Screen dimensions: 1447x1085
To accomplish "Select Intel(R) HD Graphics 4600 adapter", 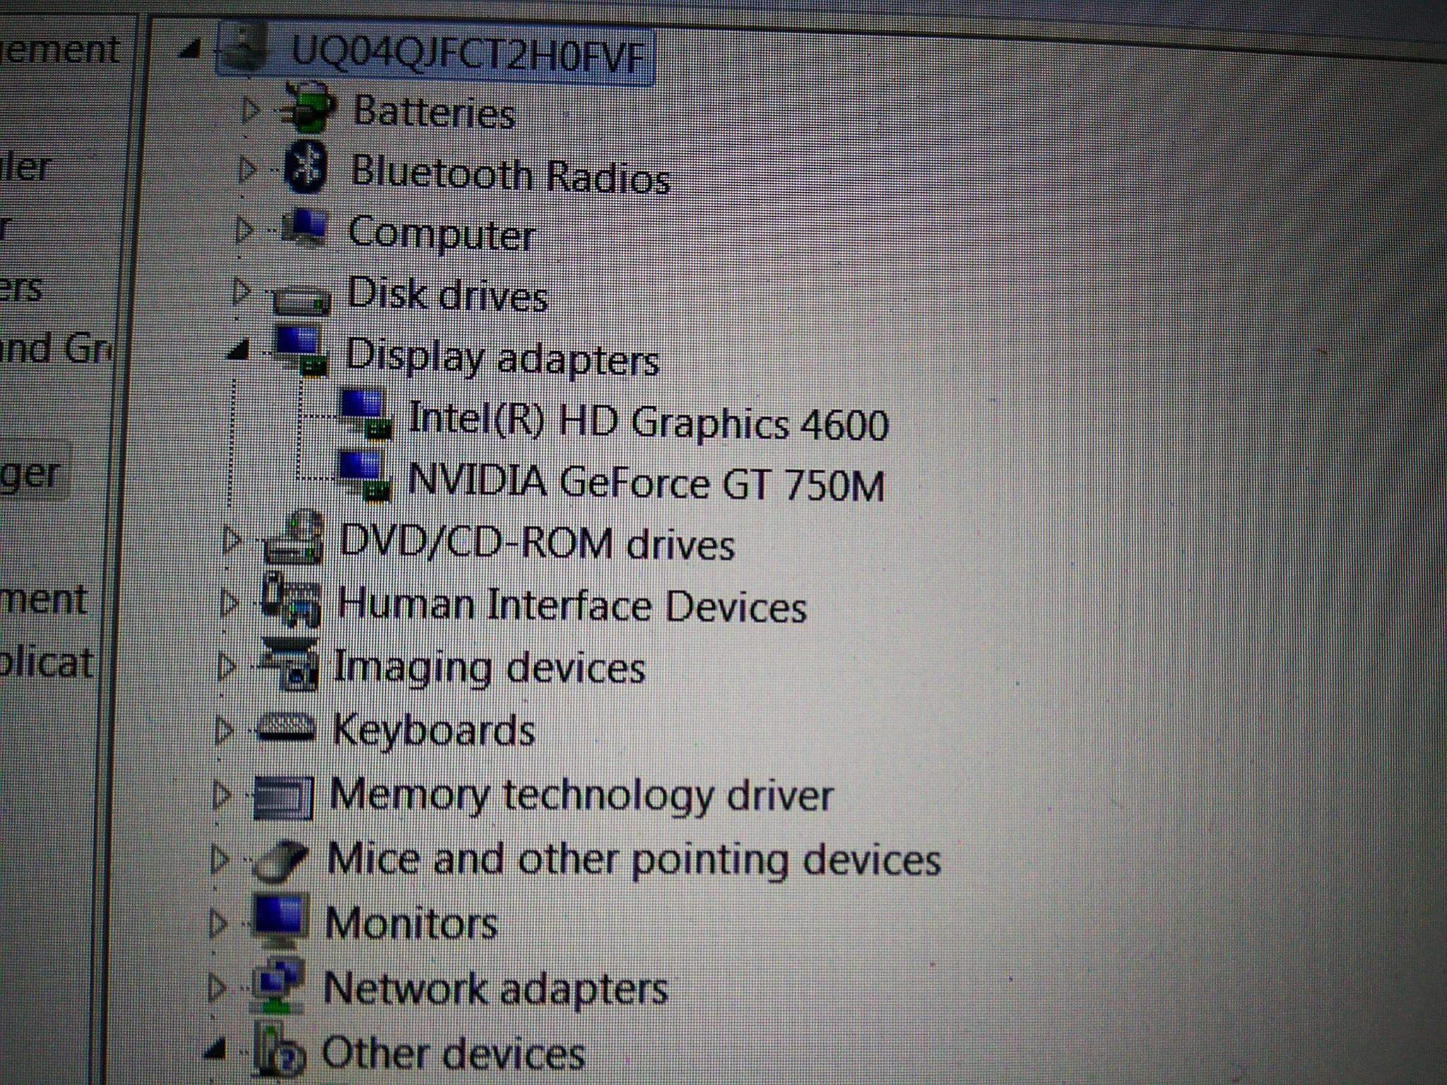I will [x=647, y=422].
